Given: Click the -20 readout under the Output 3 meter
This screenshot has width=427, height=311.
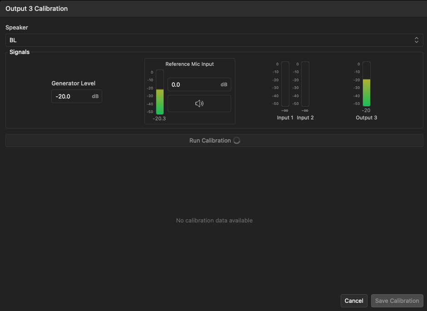Looking at the screenshot, I should pos(366,110).
